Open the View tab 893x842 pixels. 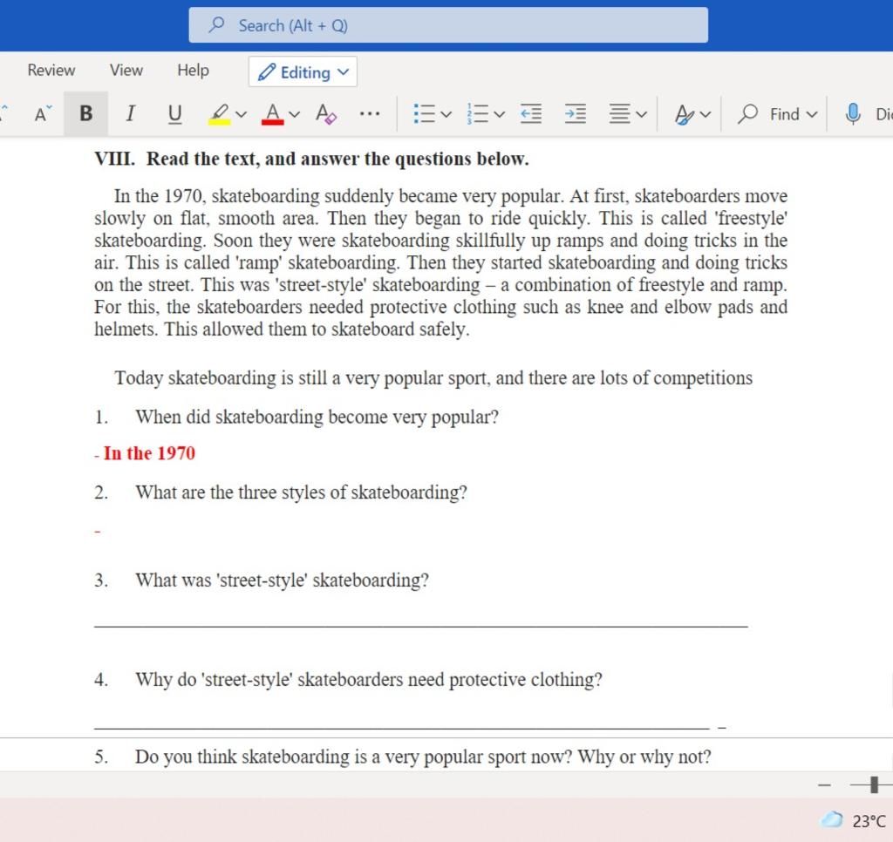pos(126,70)
